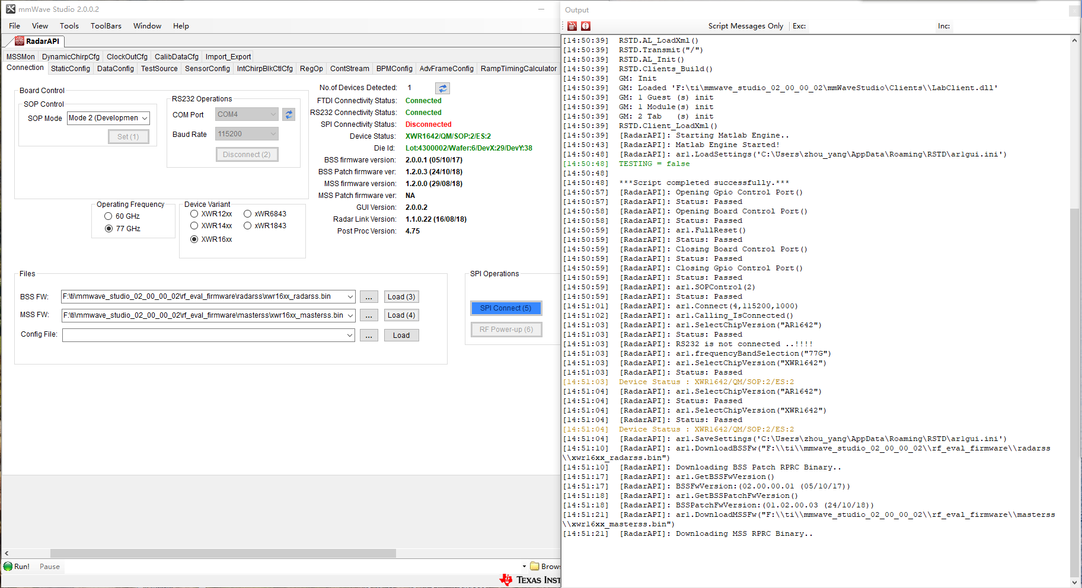Click the Disconnect (2) button
The height and width of the screenshot is (588, 1082).
click(x=247, y=155)
